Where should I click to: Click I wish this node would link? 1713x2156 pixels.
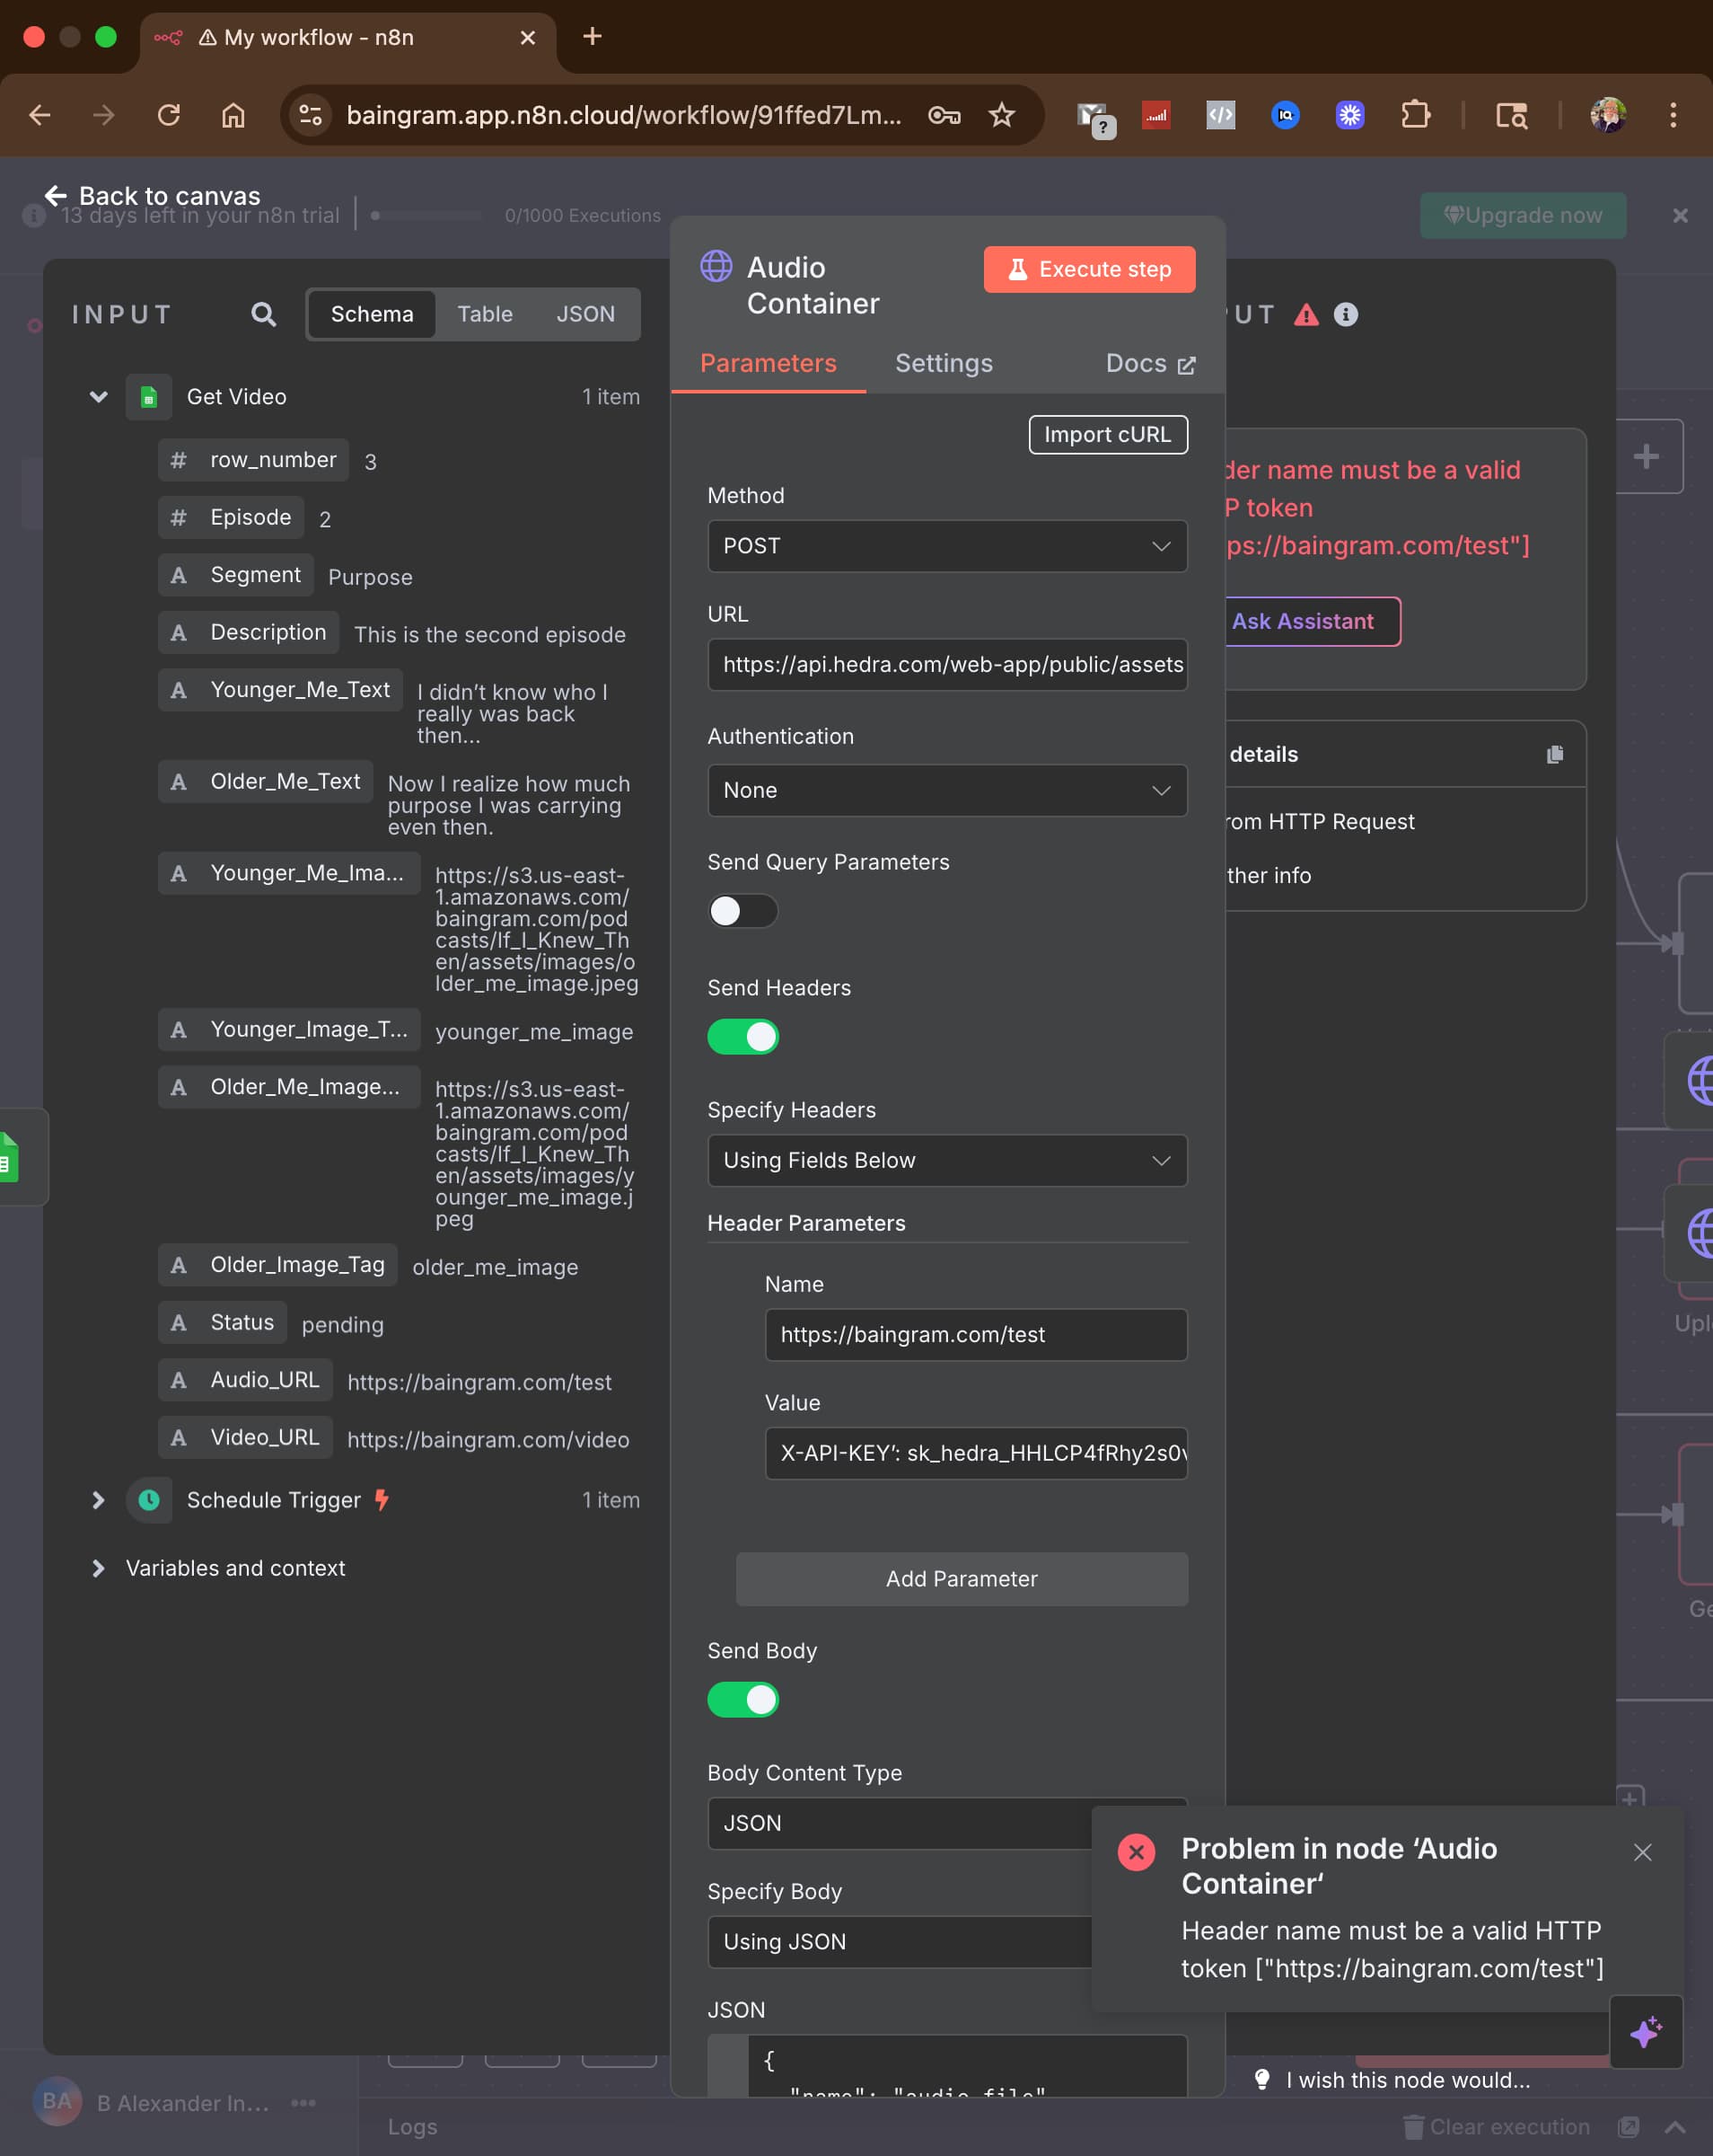point(1408,2080)
